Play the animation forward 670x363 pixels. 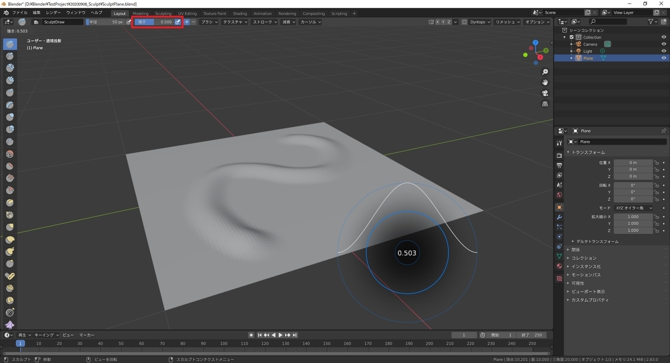[280, 335]
